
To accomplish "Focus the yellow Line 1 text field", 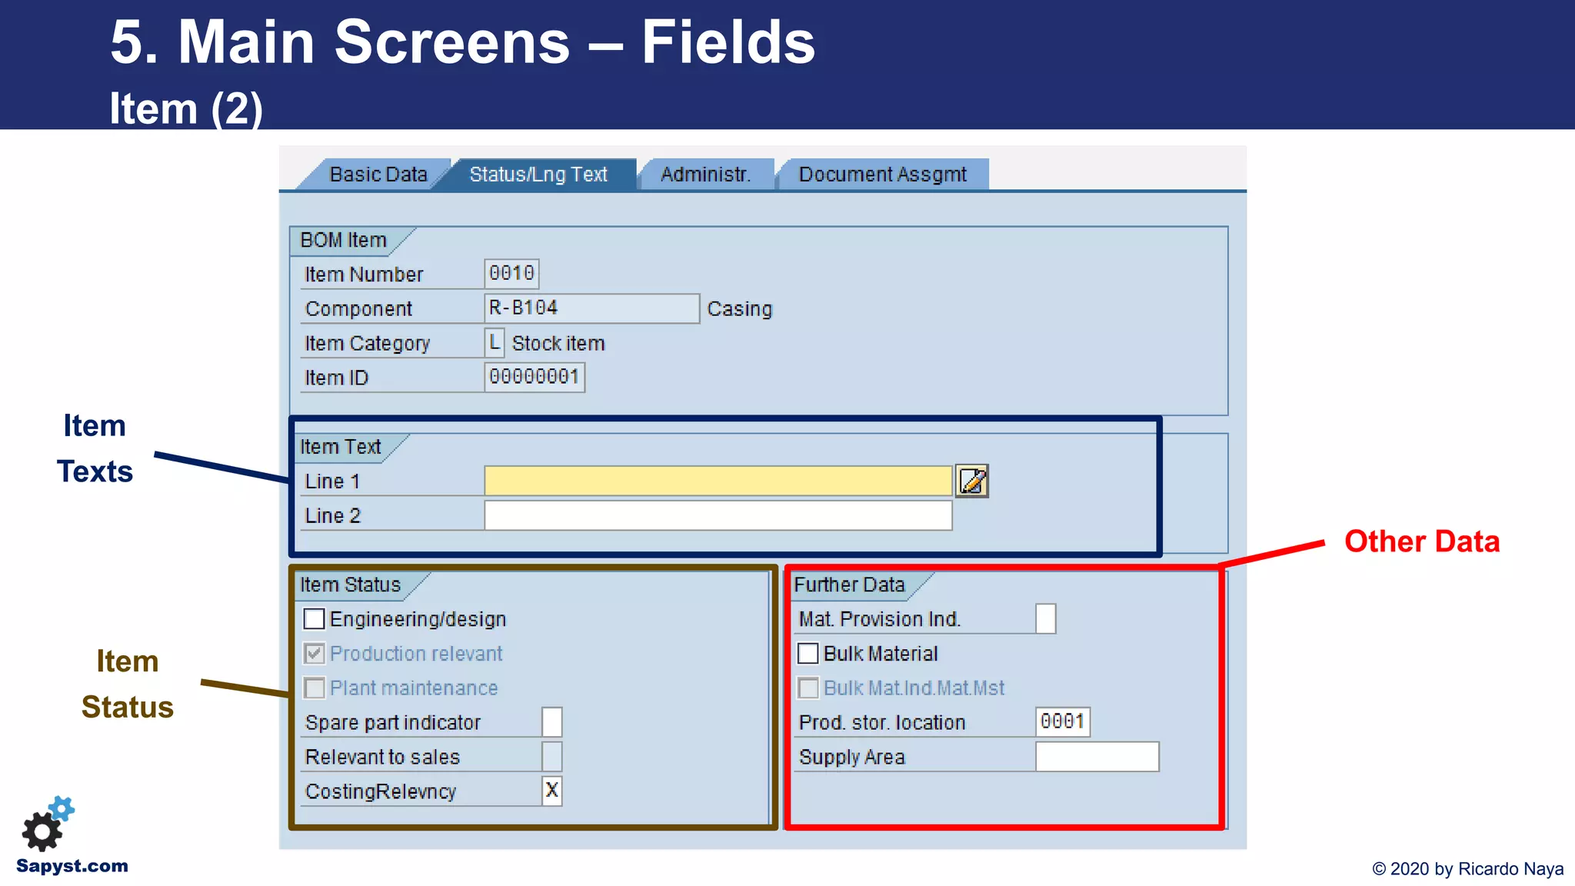I will [718, 481].
